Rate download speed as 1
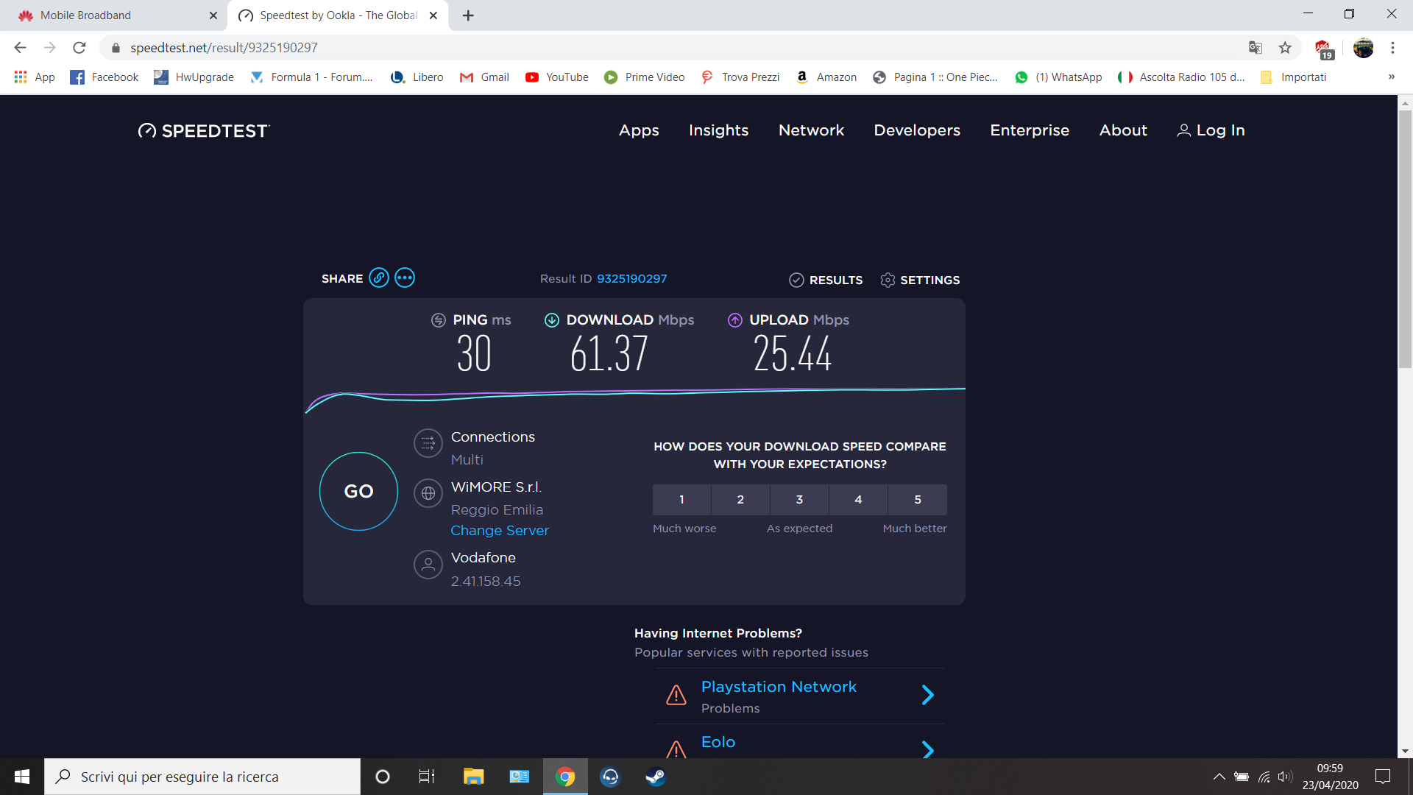 [x=681, y=500]
